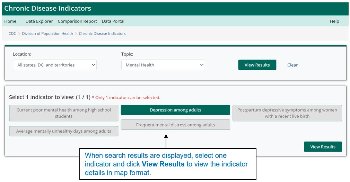Click the Chronic Disease Indicators breadcrumb link
Screen dimensions: 350x182
coord(102,34)
